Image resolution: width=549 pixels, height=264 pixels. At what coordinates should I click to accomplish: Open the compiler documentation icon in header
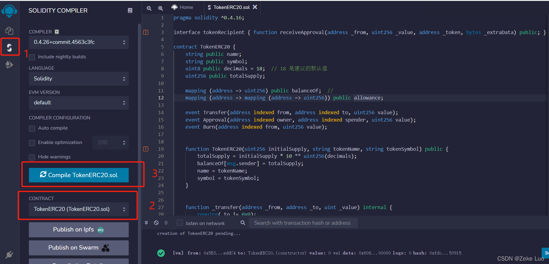(x=130, y=10)
